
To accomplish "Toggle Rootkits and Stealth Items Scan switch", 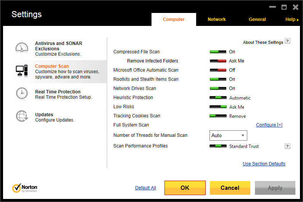I will coord(218,79).
